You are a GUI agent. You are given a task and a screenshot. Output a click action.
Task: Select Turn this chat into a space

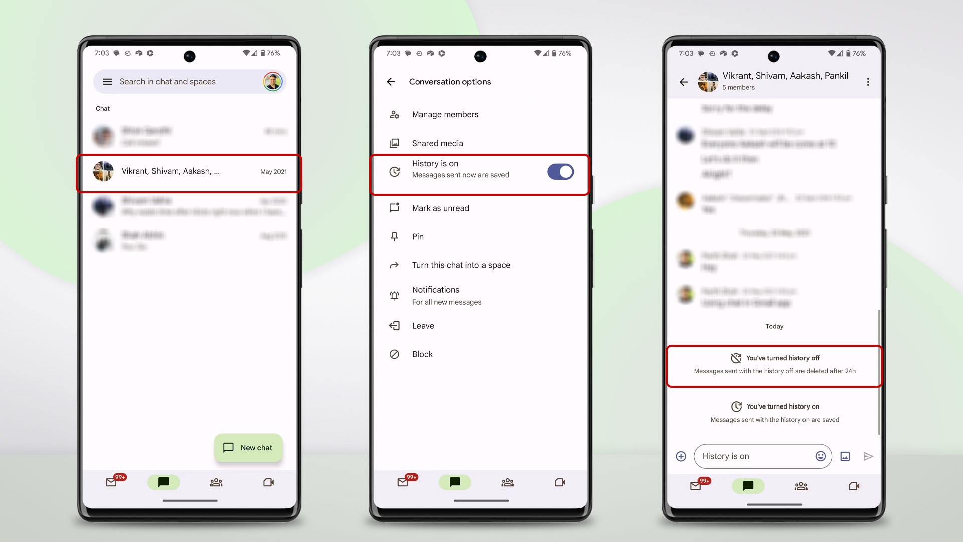tap(461, 264)
